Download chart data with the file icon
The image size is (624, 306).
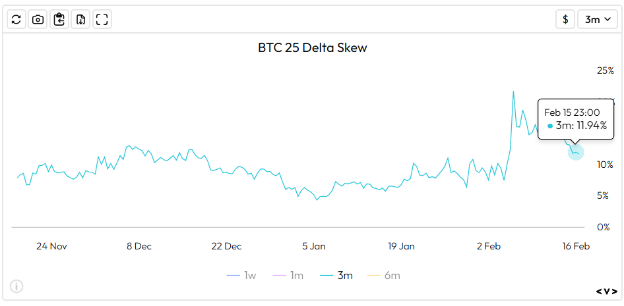click(80, 19)
